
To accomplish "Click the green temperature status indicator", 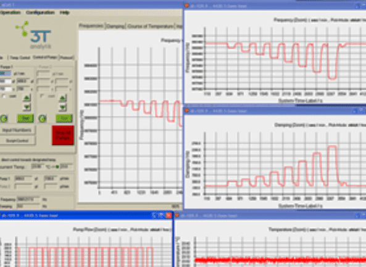I will (x=57, y=166).
